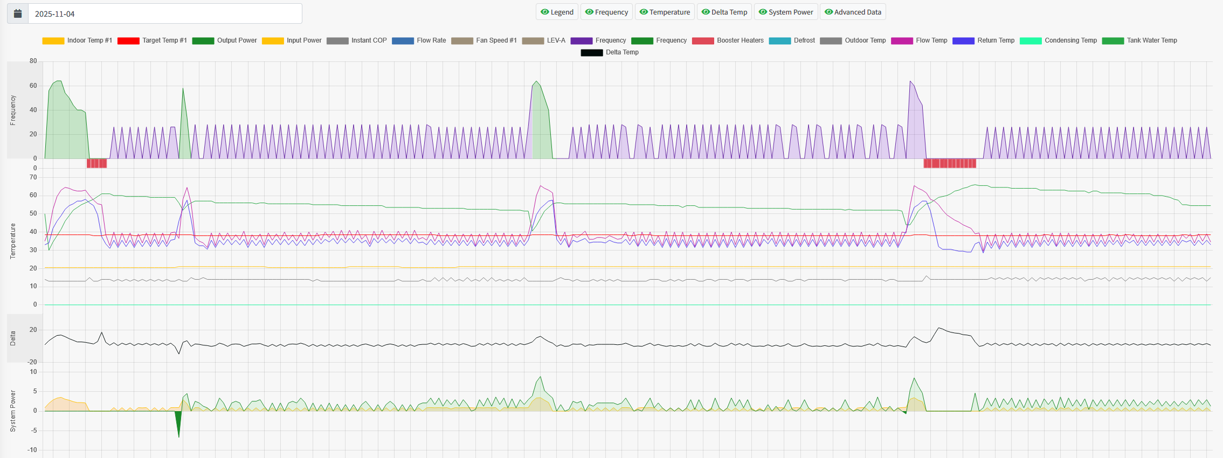Click the Flow Temp magenta legend swatch
This screenshot has width=1223, height=458.
[x=902, y=41]
